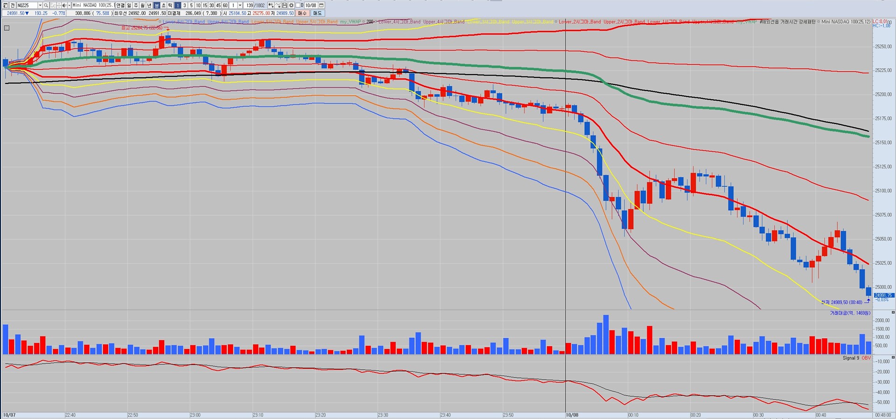Select the 10-minute interval button
The height and width of the screenshot is (419, 896).
[x=198, y=5]
